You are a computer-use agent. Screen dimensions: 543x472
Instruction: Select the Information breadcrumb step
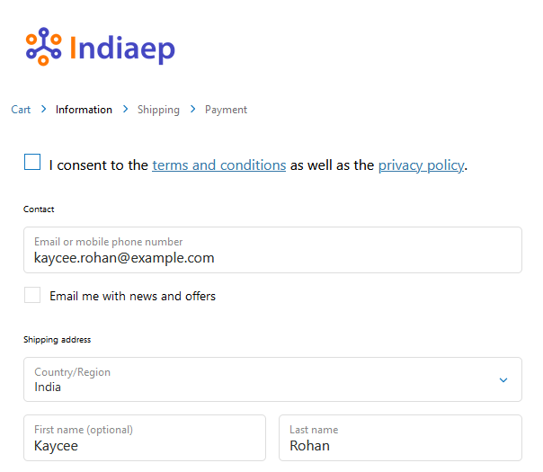pos(84,110)
